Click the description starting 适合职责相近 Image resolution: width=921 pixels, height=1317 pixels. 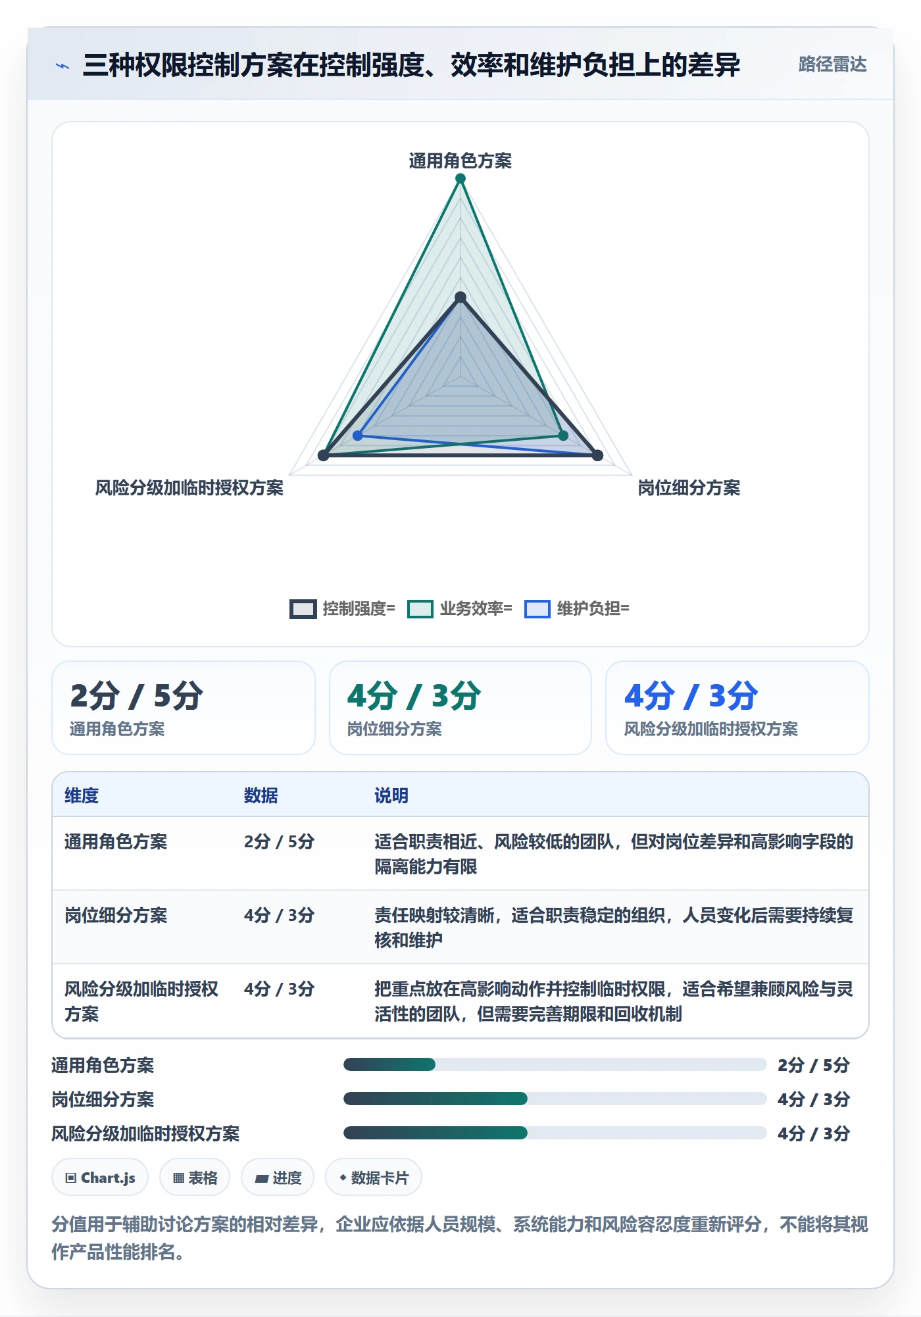coord(614,854)
